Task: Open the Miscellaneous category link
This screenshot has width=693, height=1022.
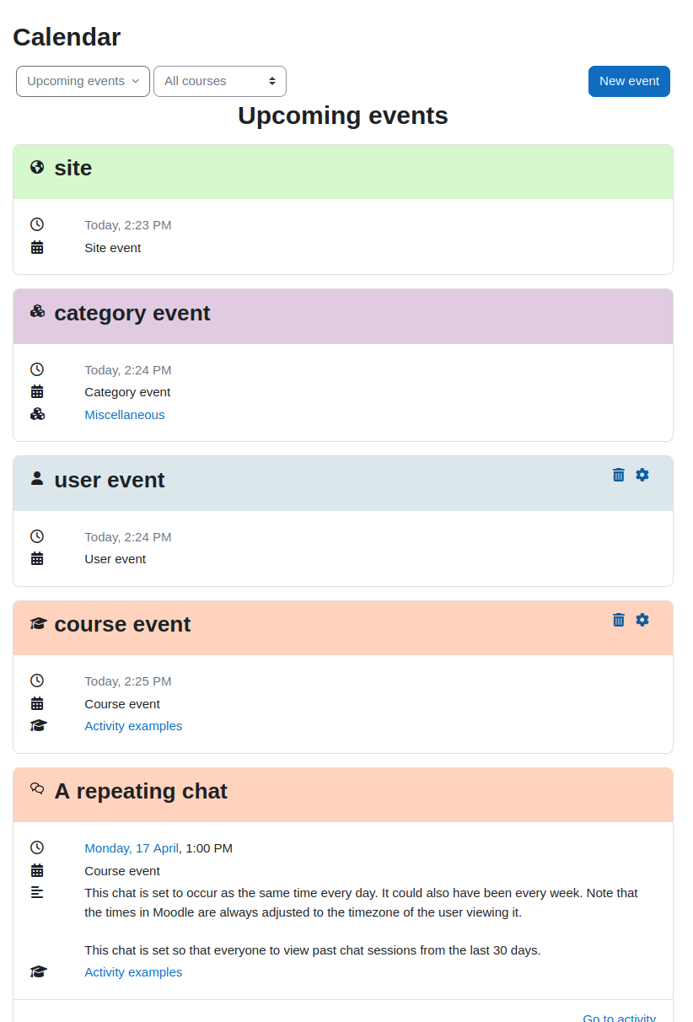Action: pos(125,415)
